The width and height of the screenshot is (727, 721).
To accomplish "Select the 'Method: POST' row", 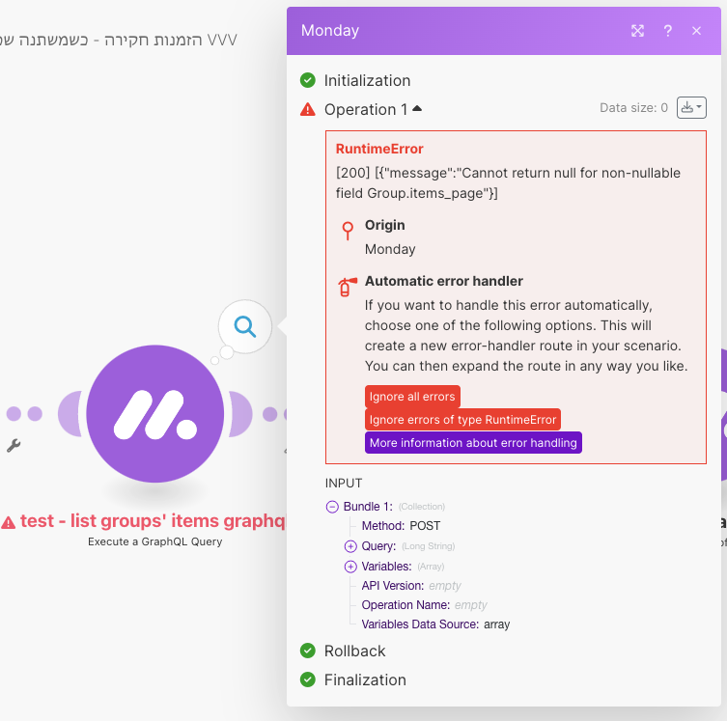I will [401, 526].
